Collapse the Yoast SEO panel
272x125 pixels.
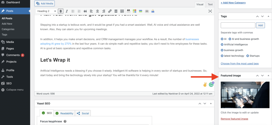tap(210, 104)
